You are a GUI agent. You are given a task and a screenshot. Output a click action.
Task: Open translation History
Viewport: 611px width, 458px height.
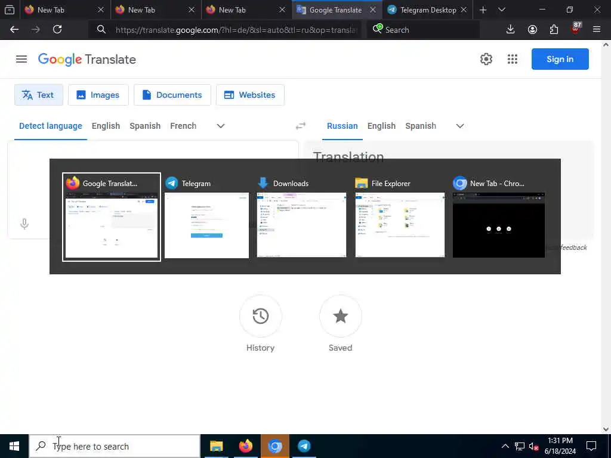tap(260, 316)
